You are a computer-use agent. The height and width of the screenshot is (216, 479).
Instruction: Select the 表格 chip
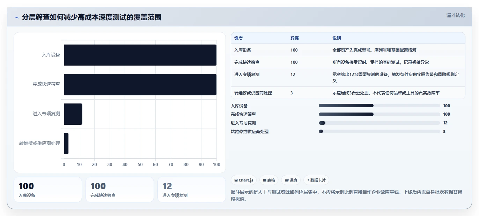click(269, 180)
